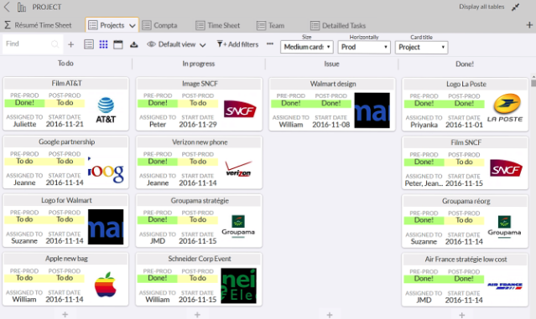Viewport: 536px width, 319px height.
Task: Click Add filters
Action: point(237,44)
